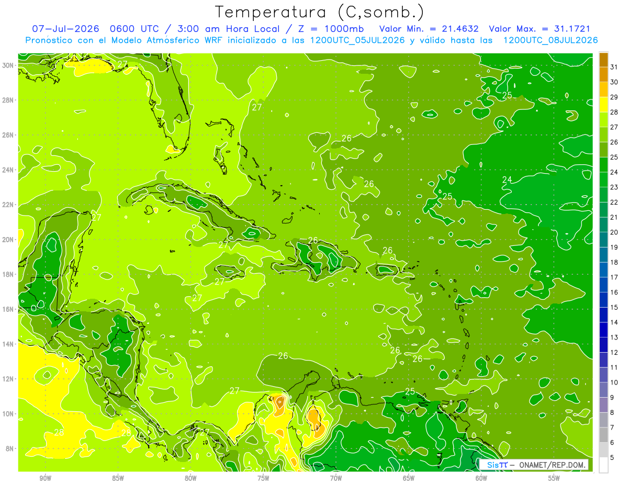Click the '24' contour label on the map
The width and height of the screenshot is (628, 485).
(x=507, y=179)
